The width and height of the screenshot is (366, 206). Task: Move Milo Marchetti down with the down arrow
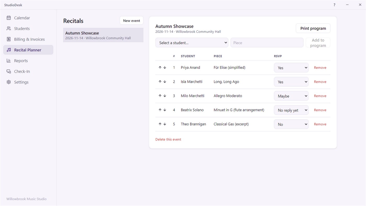click(165, 96)
